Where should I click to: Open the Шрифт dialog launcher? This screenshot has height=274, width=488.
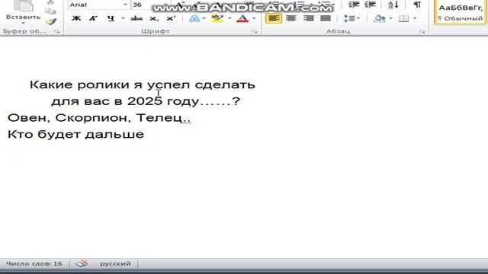[x=255, y=31]
